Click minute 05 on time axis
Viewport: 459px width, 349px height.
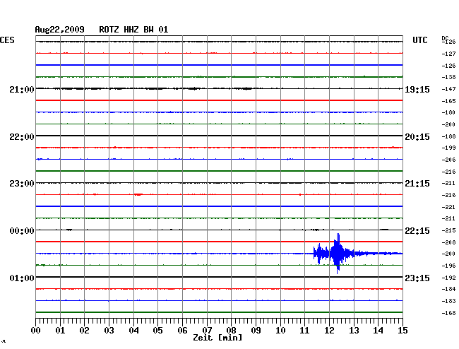[x=157, y=331]
